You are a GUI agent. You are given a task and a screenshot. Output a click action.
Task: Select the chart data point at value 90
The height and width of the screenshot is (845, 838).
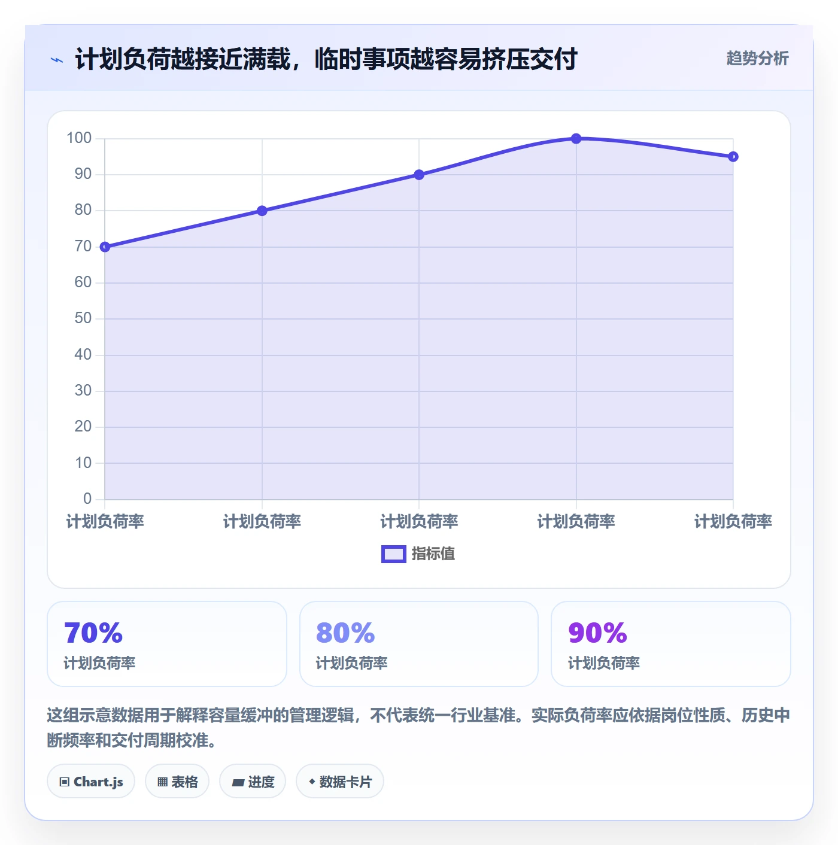click(419, 175)
